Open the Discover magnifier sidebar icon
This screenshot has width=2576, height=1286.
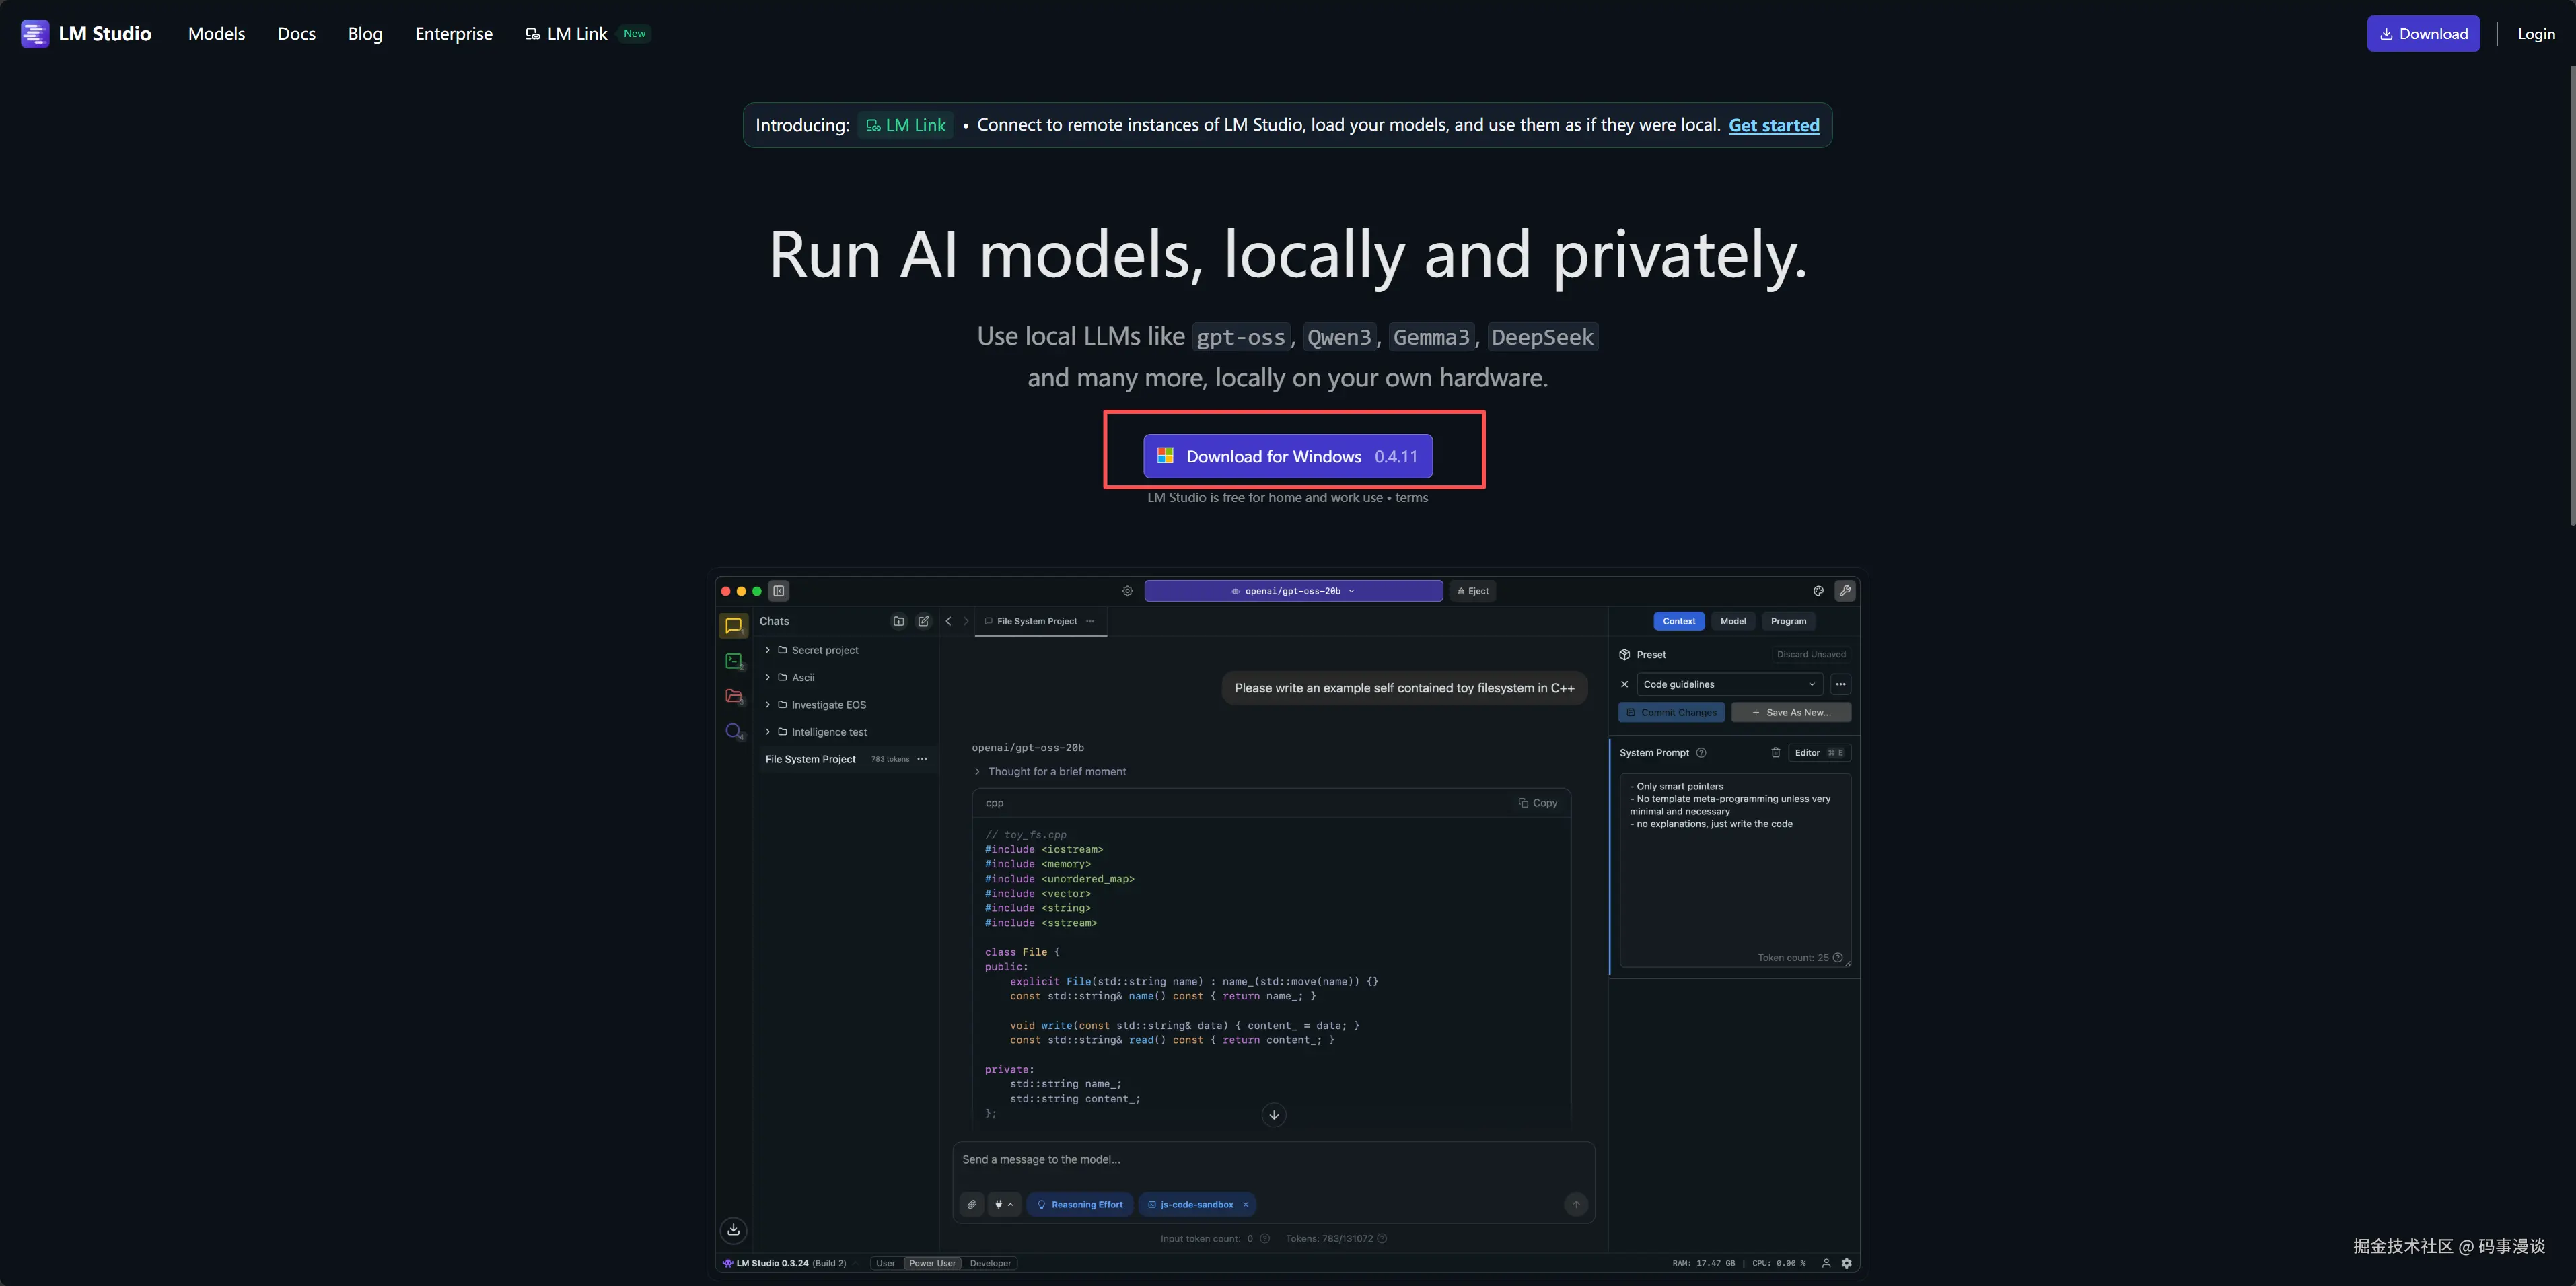pos(734,731)
